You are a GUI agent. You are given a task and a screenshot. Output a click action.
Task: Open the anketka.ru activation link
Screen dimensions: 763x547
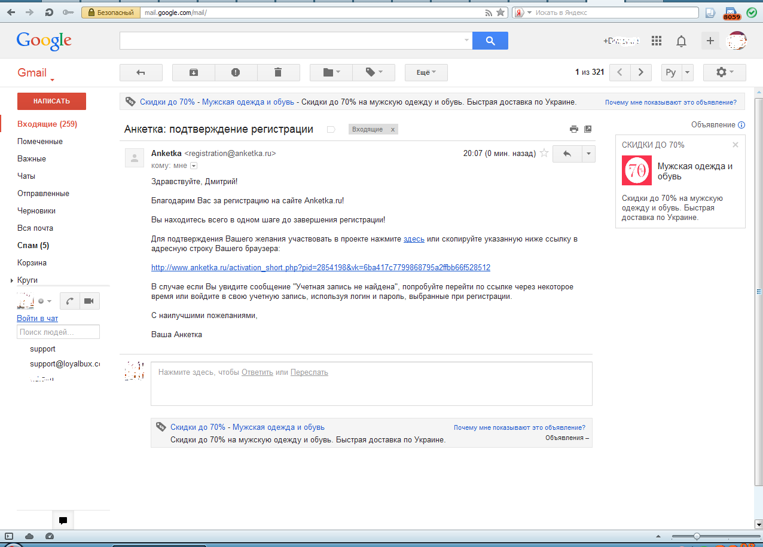[x=321, y=268]
